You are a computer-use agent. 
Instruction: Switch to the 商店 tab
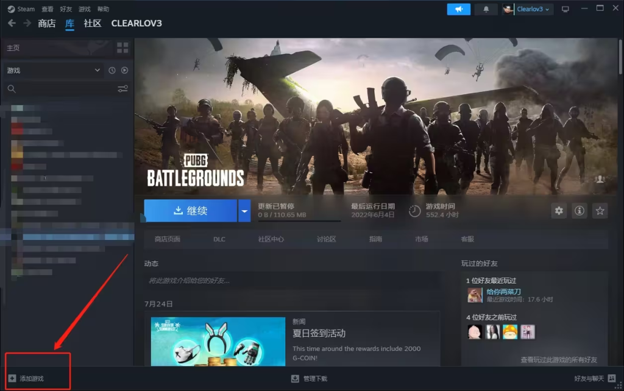[x=46, y=24]
